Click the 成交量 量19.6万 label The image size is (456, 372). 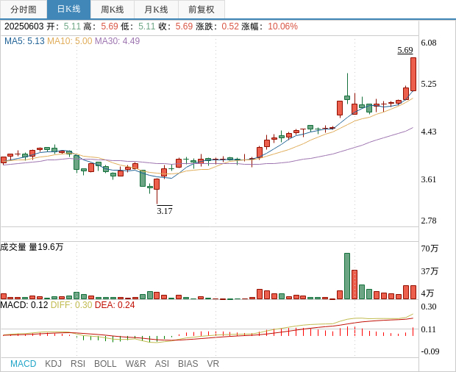pyautogui.click(x=32, y=247)
